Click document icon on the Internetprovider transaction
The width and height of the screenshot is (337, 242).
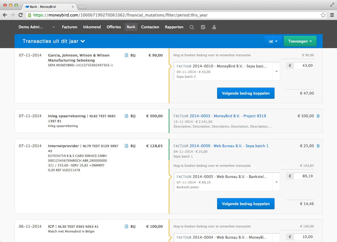(126, 146)
